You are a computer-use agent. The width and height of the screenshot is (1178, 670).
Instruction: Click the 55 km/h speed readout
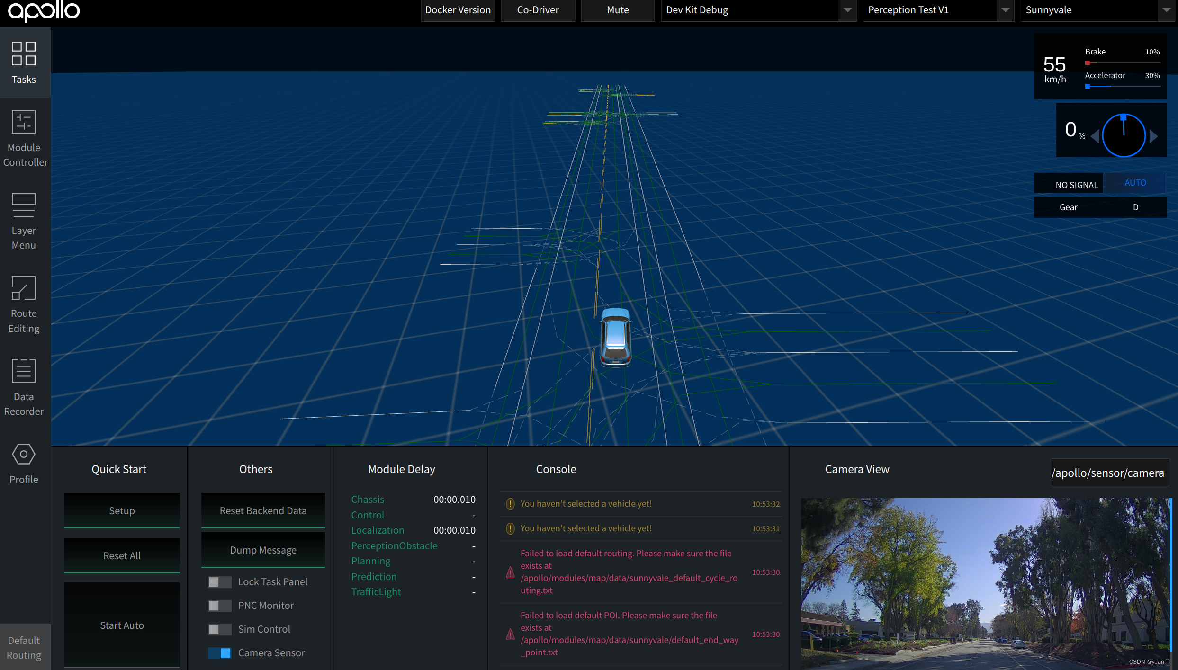[1055, 69]
